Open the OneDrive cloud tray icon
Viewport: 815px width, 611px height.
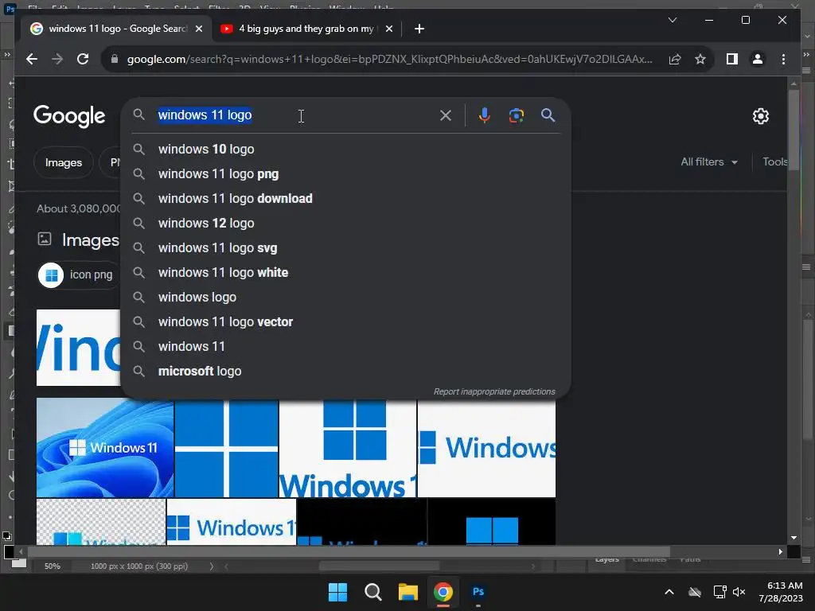coord(695,592)
